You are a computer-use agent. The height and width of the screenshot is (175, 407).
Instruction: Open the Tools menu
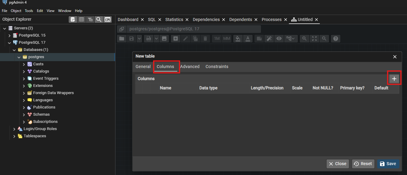29,11
